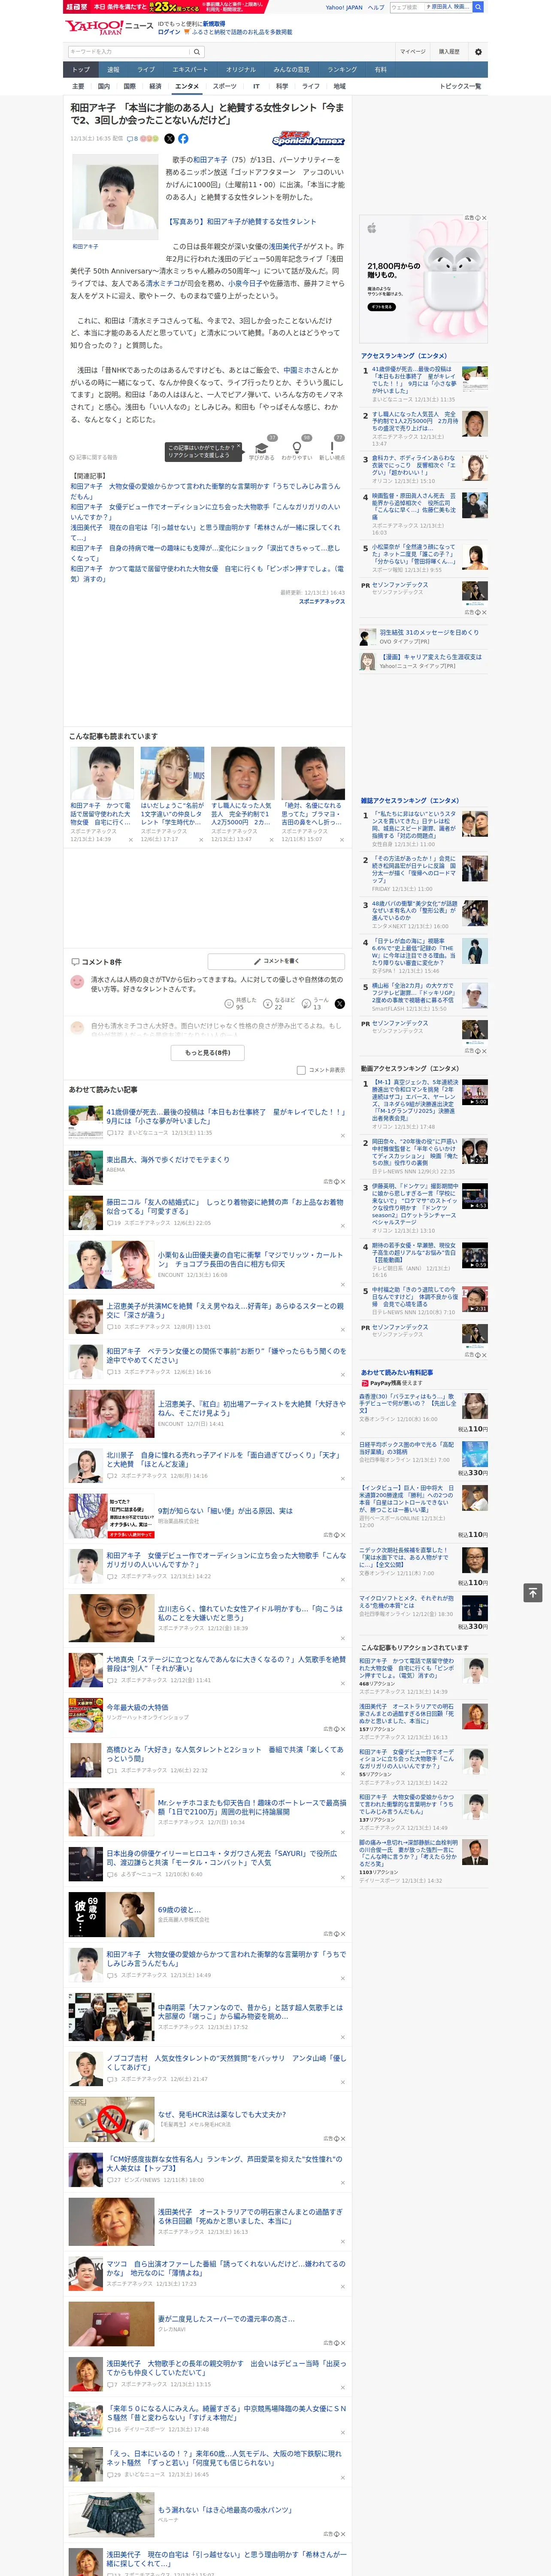Image resolution: width=551 pixels, height=2576 pixels.
Task: Click the スポニチアネックス source link below article
Action: point(321,601)
